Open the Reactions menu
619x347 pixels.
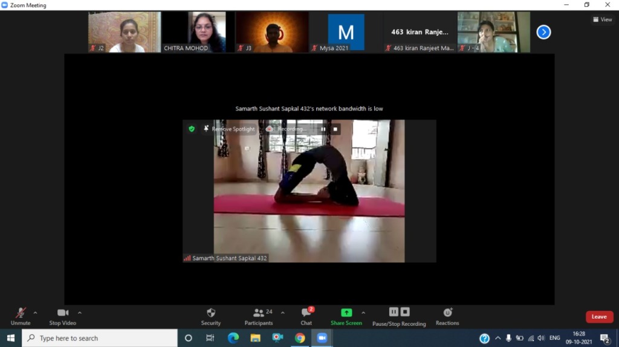(x=447, y=313)
